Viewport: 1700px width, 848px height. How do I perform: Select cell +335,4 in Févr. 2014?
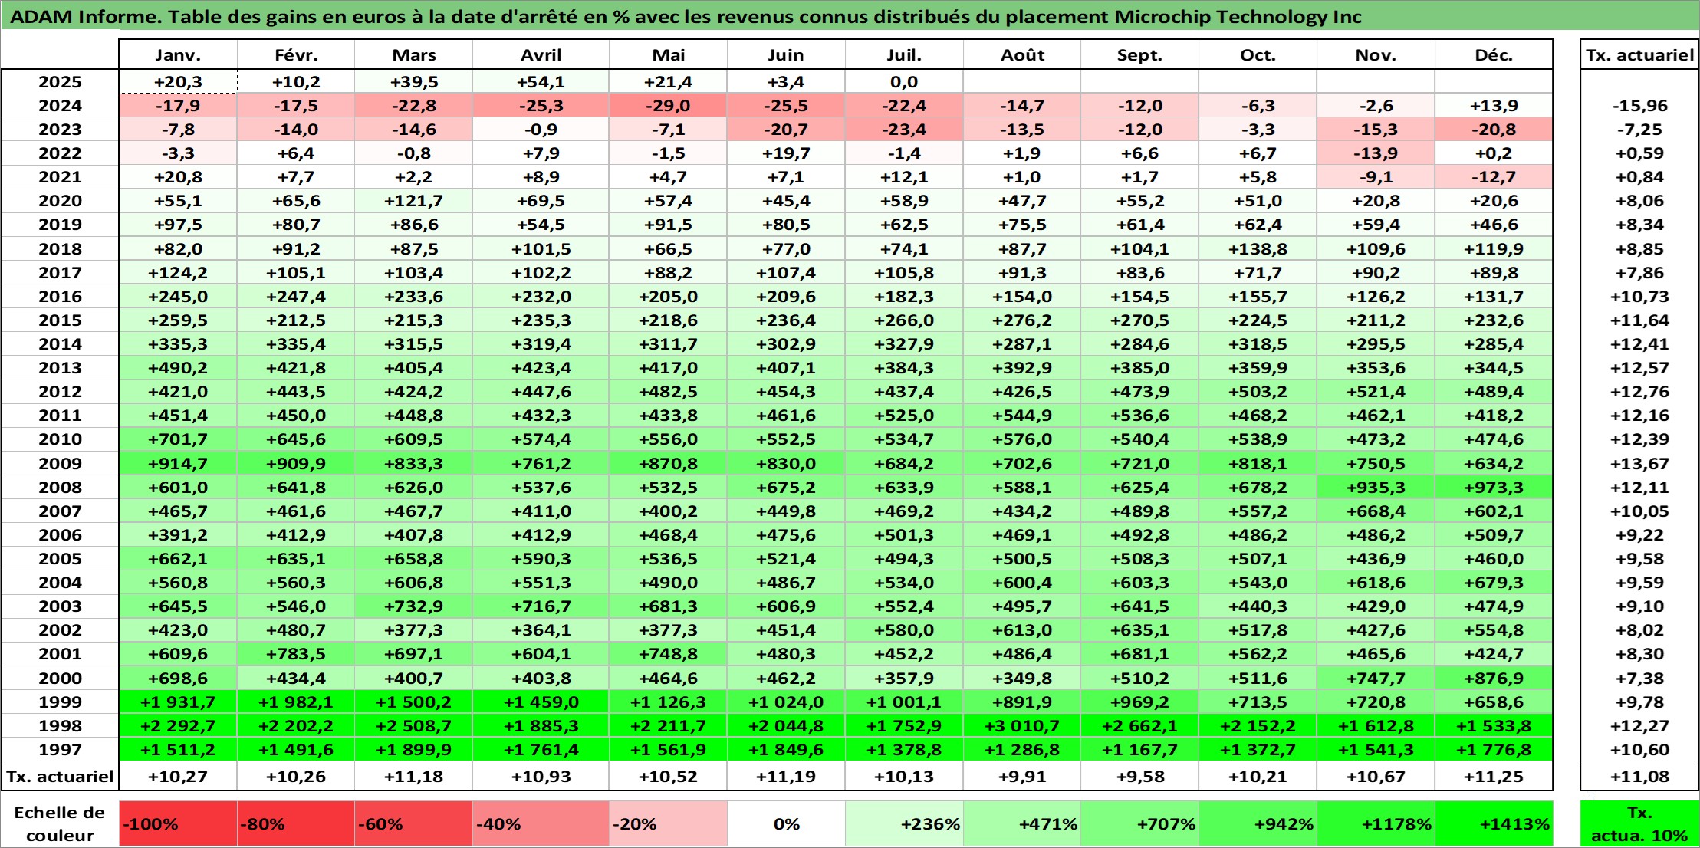[x=296, y=344]
